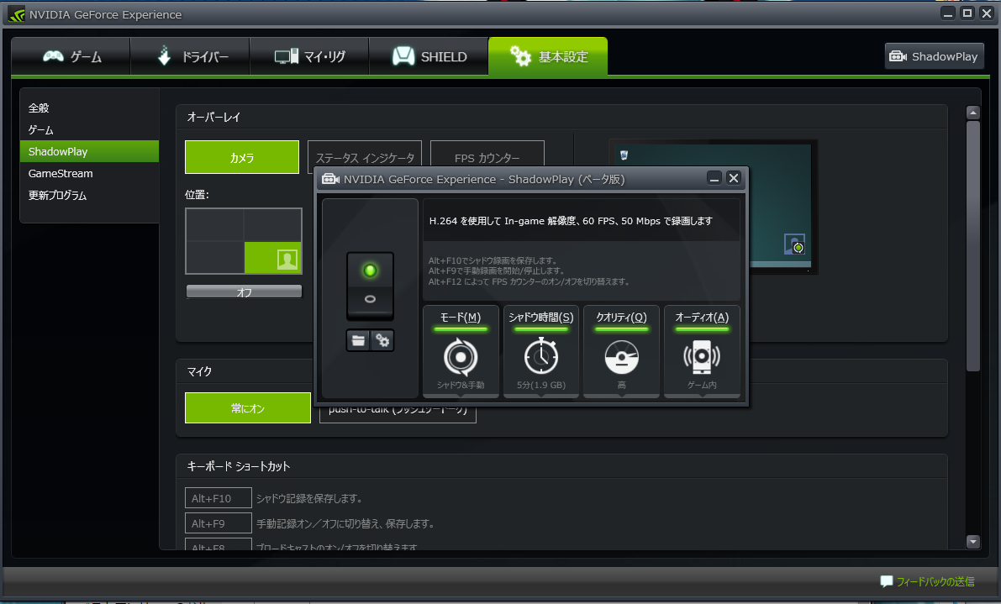Select the カメラ overlay option
Viewport: 1001px width, 604px height.
(242, 158)
